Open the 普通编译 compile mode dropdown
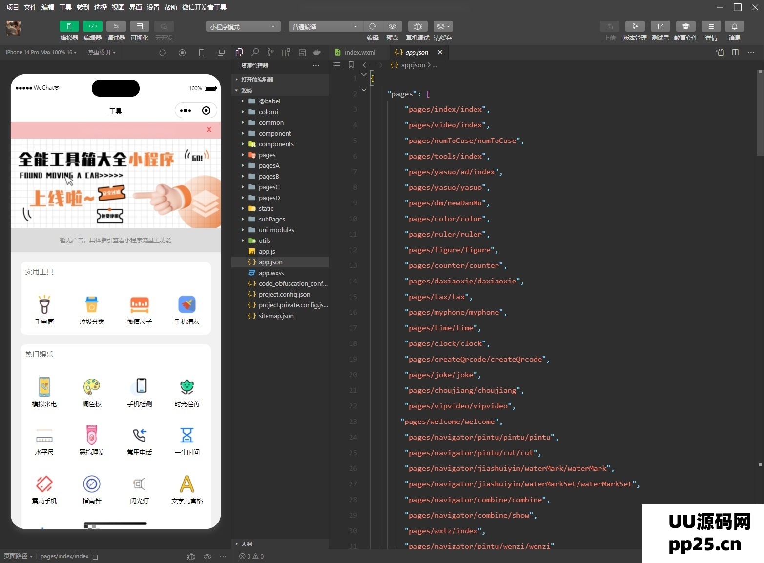Image resolution: width=764 pixels, height=563 pixels. (x=326, y=27)
